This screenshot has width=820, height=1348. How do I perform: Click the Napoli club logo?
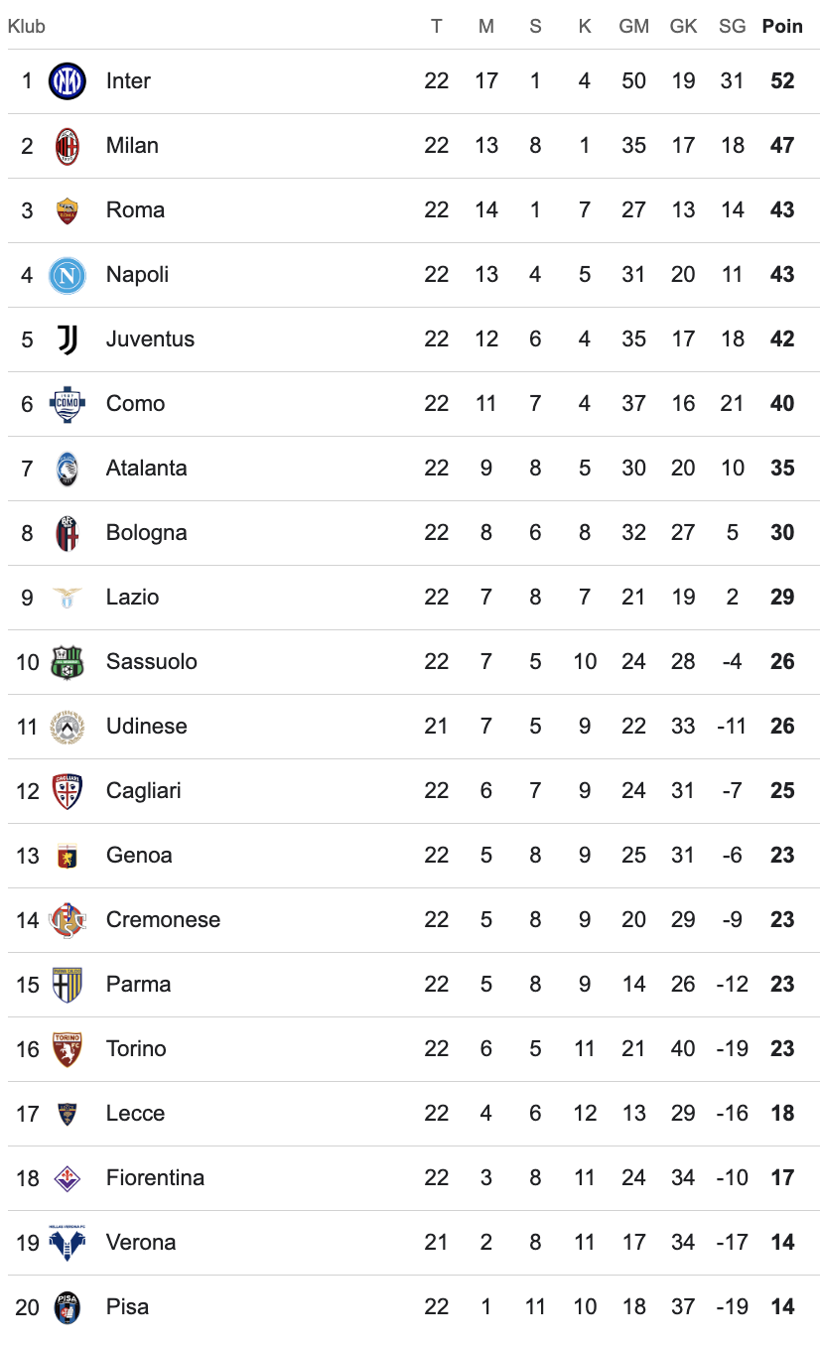(68, 275)
